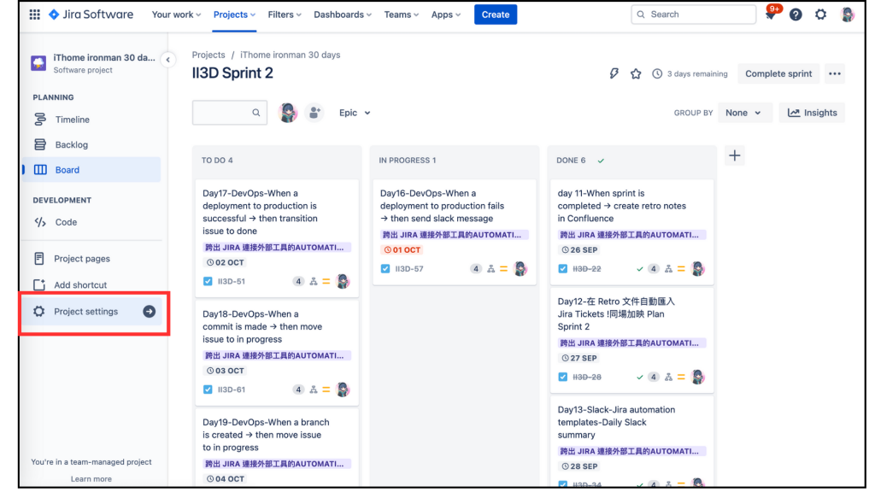Click Add shortcut in the sidebar

tap(91, 284)
